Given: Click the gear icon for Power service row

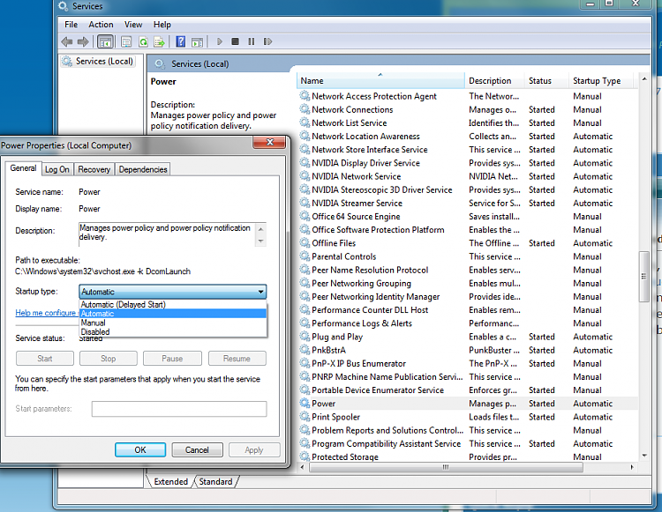Looking at the screenshot, I should coord(305,403).
